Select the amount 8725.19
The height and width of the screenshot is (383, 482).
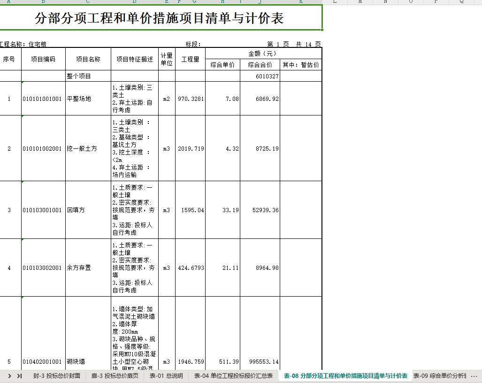260,148
